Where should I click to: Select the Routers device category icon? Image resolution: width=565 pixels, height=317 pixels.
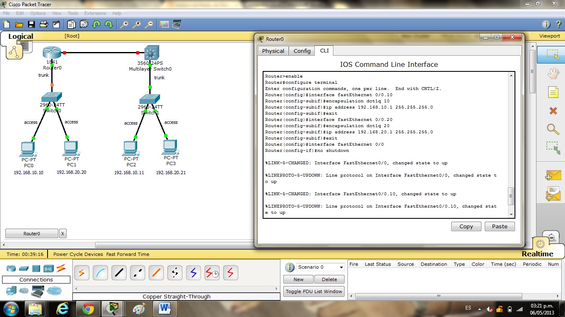pyautogui.click(x=11, y=269)
